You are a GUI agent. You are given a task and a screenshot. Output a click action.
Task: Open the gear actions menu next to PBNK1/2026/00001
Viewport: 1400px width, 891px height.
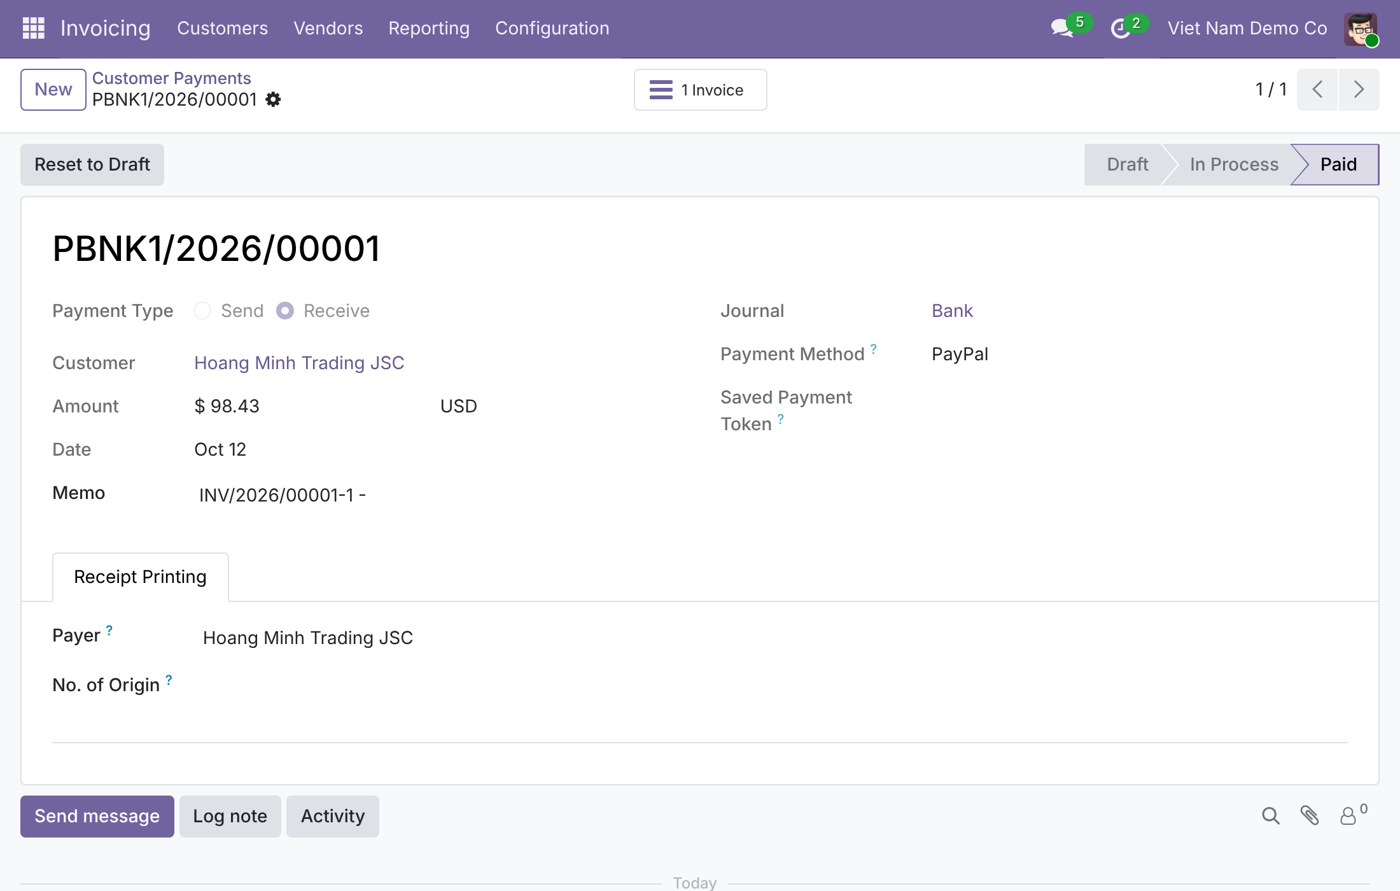point(273,99)
